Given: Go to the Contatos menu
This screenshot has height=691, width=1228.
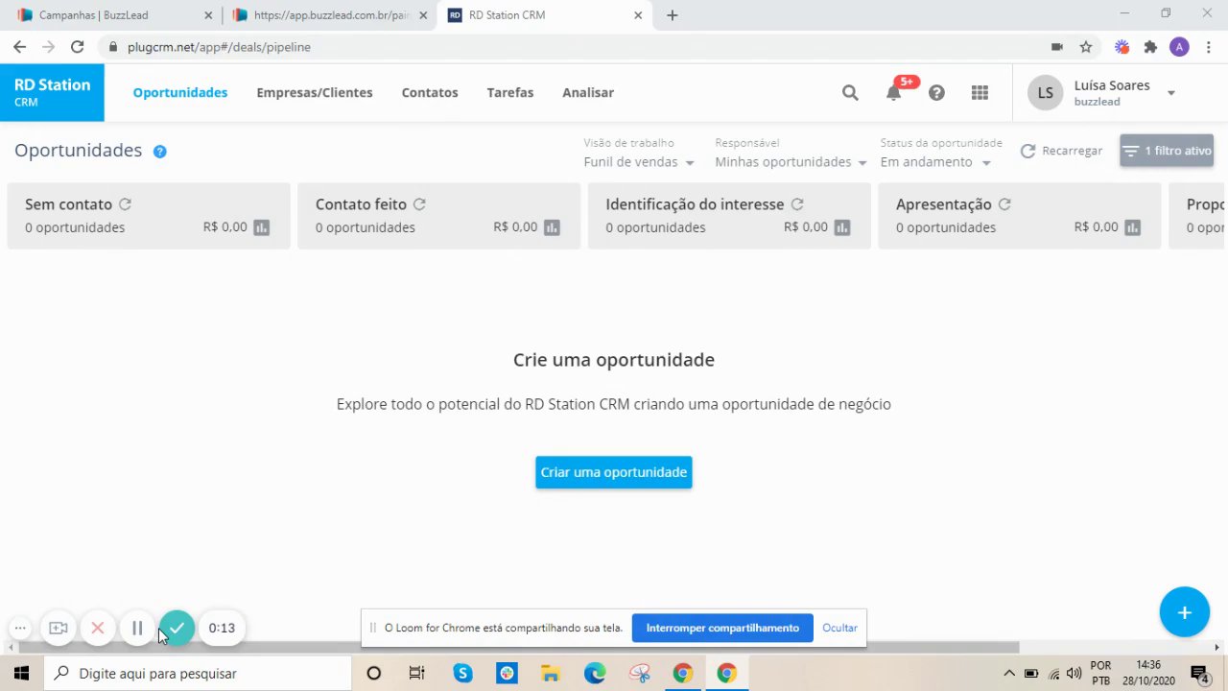Looking at the screenshot, I should click(x=430, y=92).
